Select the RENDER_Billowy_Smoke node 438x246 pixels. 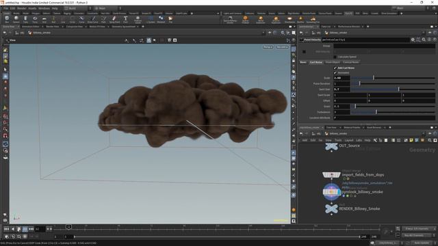(331, 208)
